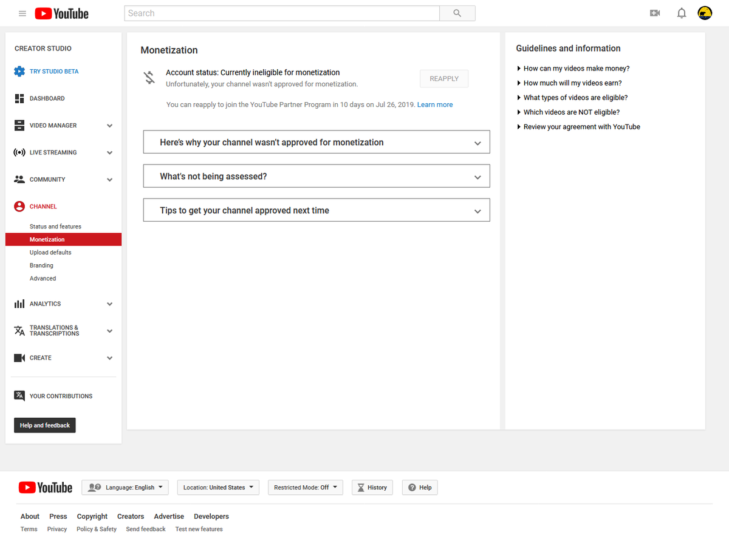729x549 pixels.
Task: Go to YouTube home via top logo
Action: tap(61, 13)
